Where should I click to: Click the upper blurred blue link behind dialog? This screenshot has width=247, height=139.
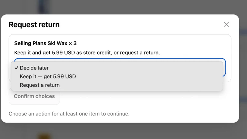tap(243, 32)
